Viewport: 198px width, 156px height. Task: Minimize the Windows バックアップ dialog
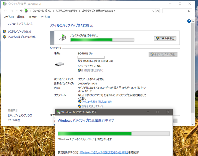[x=148, y=112]
